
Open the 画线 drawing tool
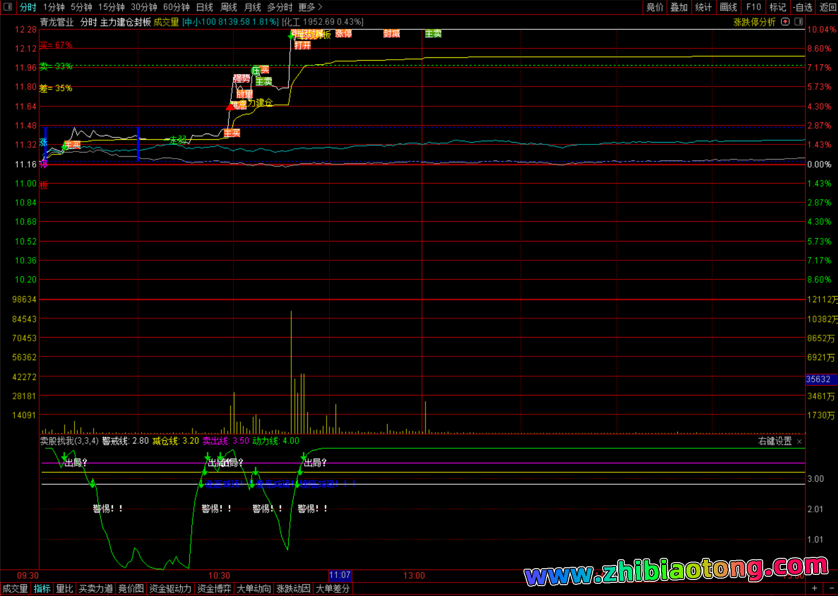[x=728, y=7]
